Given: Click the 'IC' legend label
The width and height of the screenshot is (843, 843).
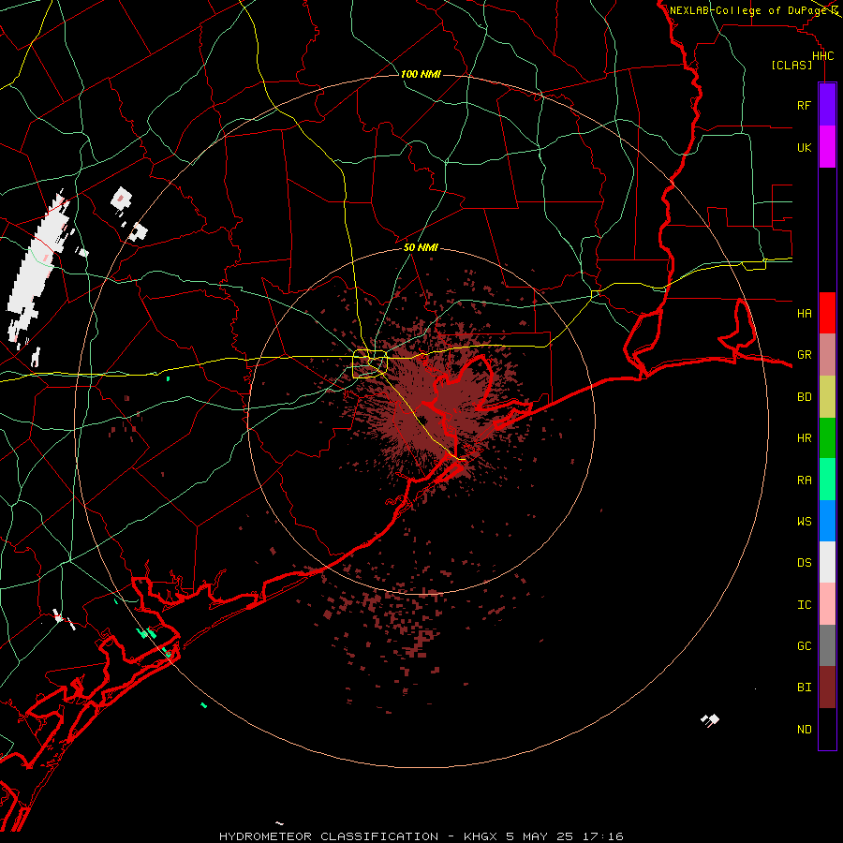Looking at the screenshot, I should [804, 605].
